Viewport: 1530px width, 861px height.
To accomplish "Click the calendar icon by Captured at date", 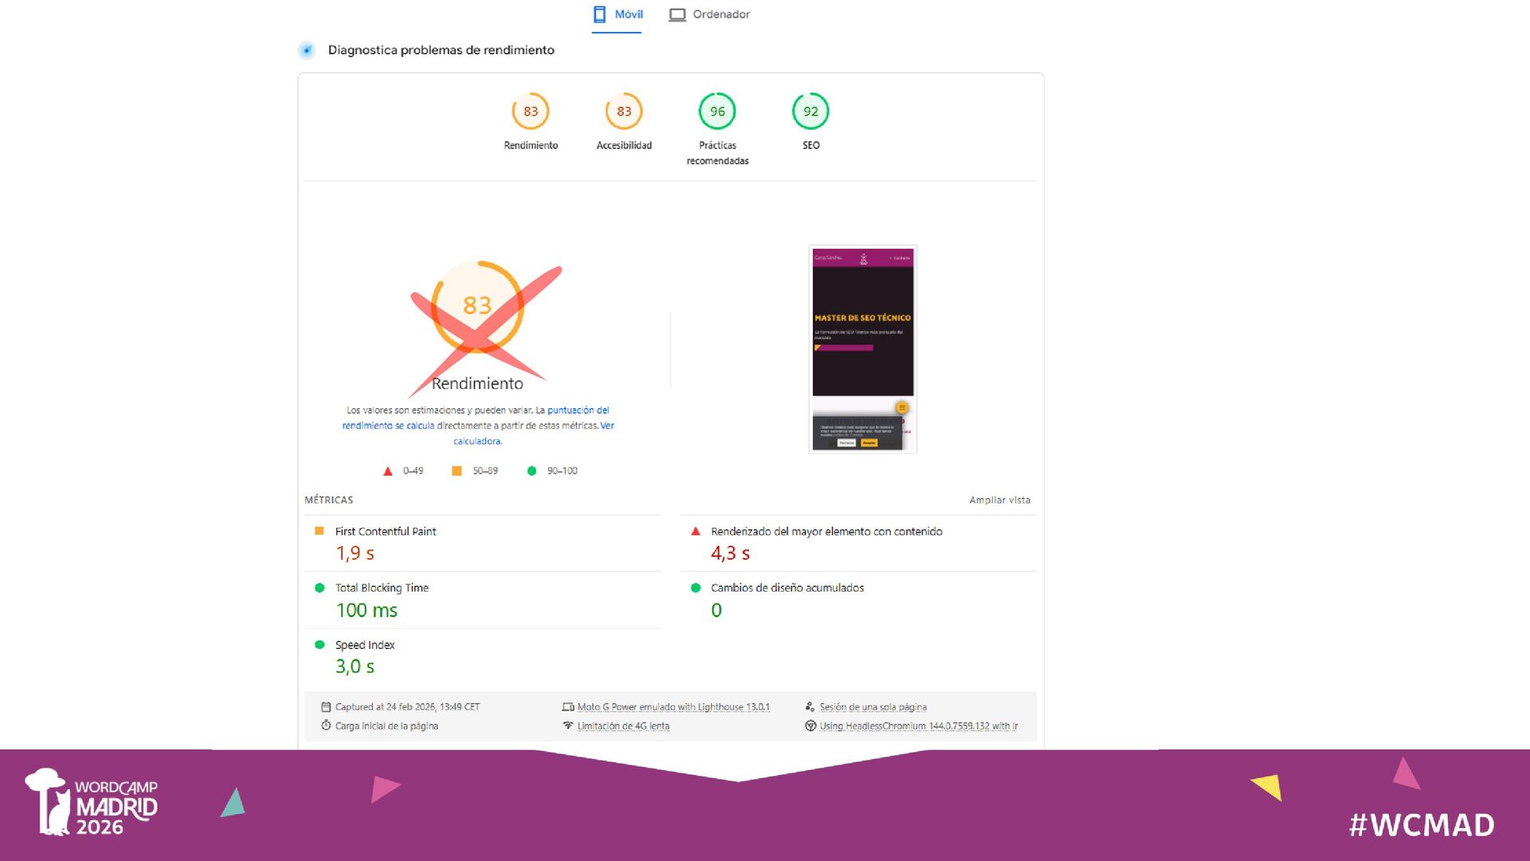I will [326, 707].
